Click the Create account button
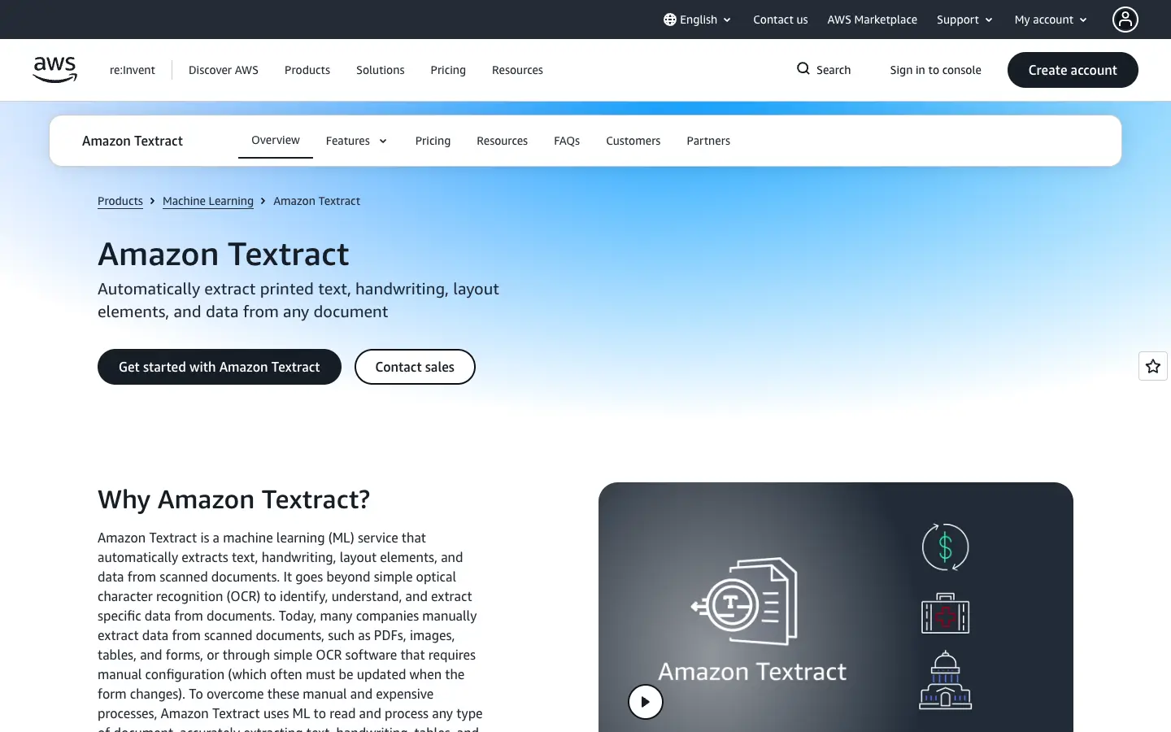 click(1073, 70)
